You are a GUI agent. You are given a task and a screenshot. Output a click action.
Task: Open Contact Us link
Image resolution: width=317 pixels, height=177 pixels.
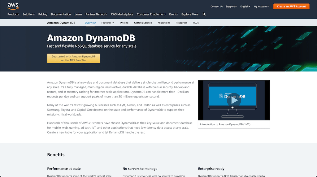[216, 6]
